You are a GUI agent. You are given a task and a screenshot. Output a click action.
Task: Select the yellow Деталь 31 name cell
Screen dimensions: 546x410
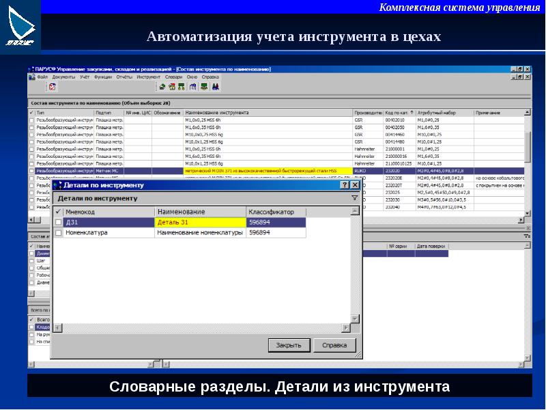pos(200,222)
